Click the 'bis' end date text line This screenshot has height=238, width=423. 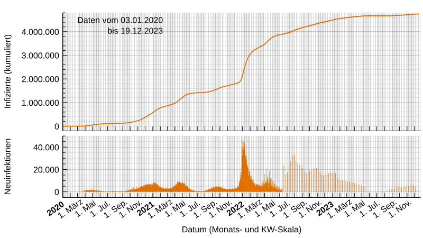[135, 31]
